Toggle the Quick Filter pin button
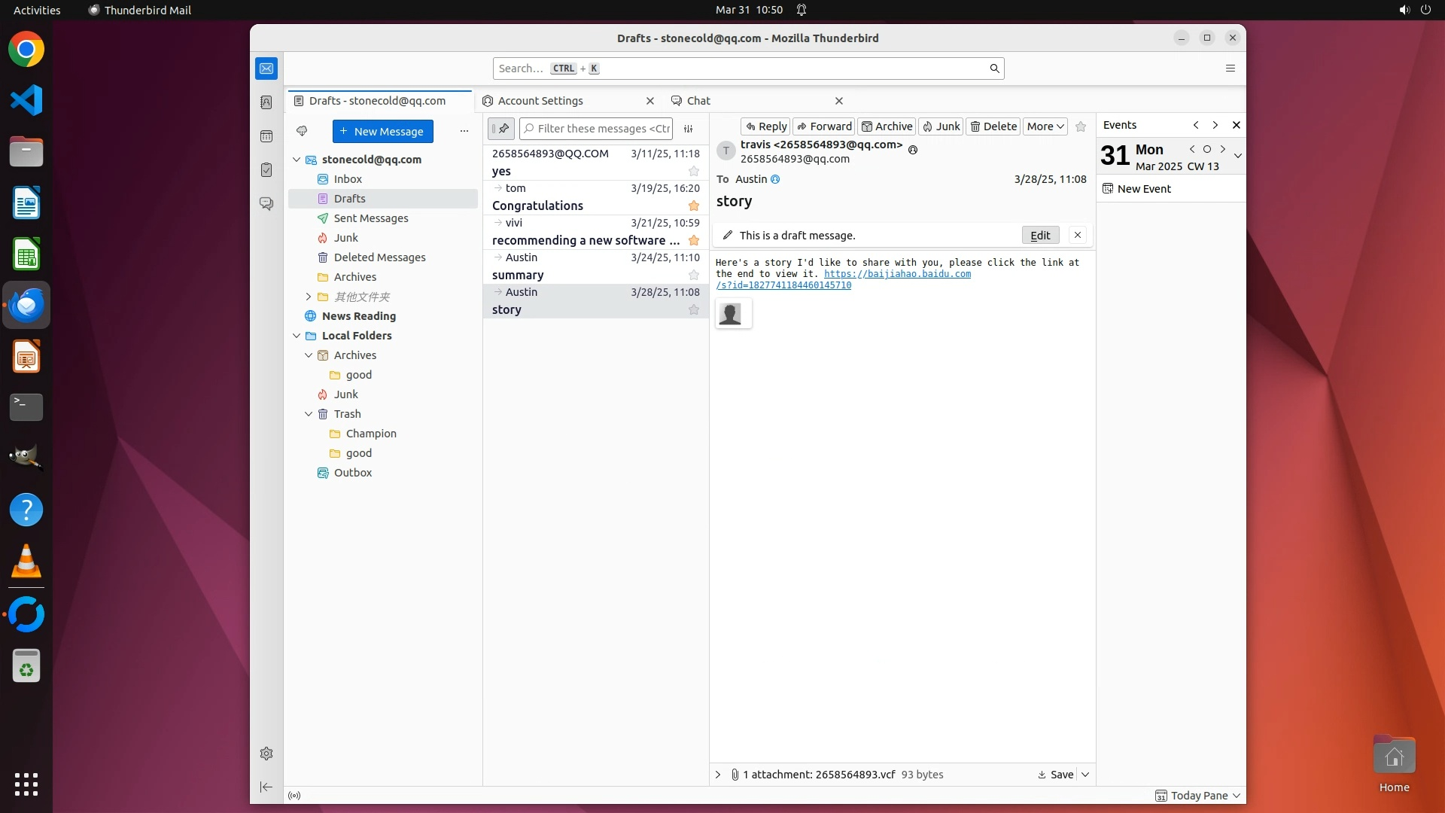This screenshot has width=1445, height=813. (x=501, y=129)
